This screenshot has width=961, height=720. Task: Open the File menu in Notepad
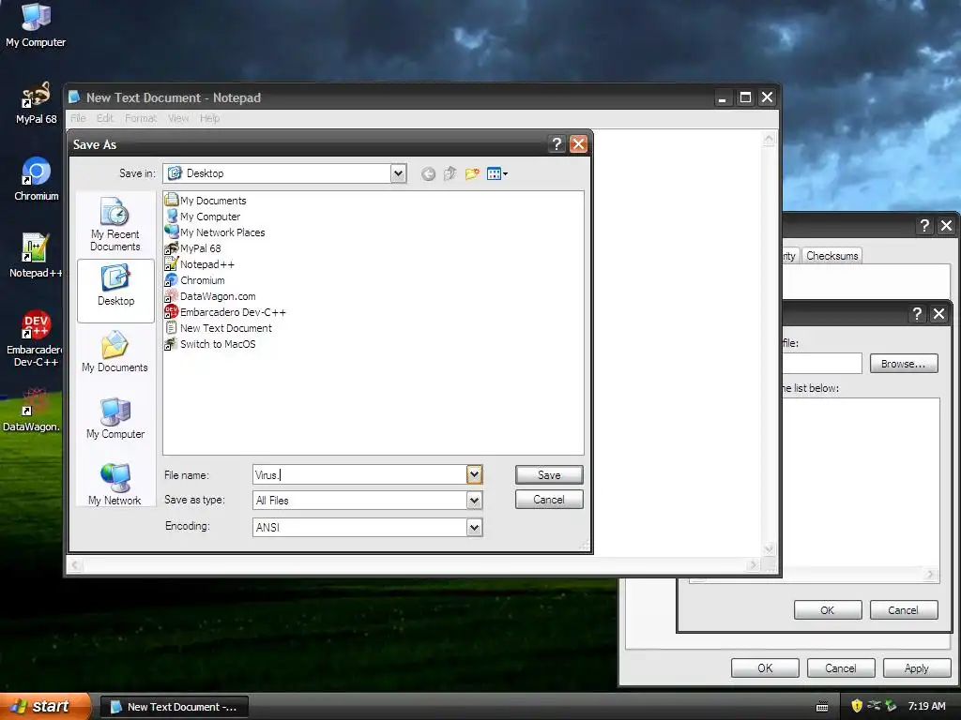pos(78,118)
